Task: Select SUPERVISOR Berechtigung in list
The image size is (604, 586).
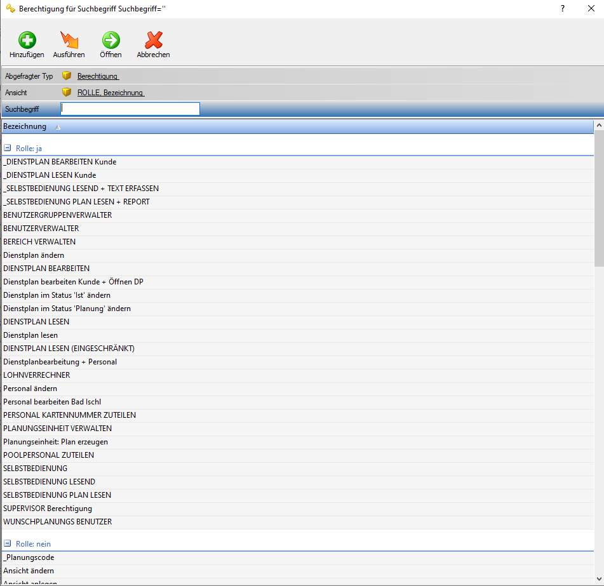Action: coord(48,509)
